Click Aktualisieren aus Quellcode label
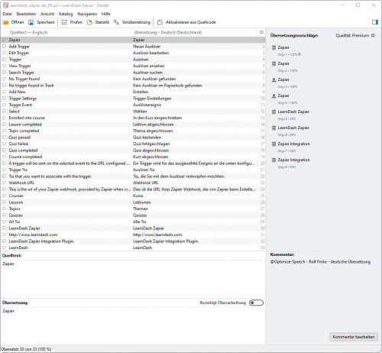 click(191, 22)
